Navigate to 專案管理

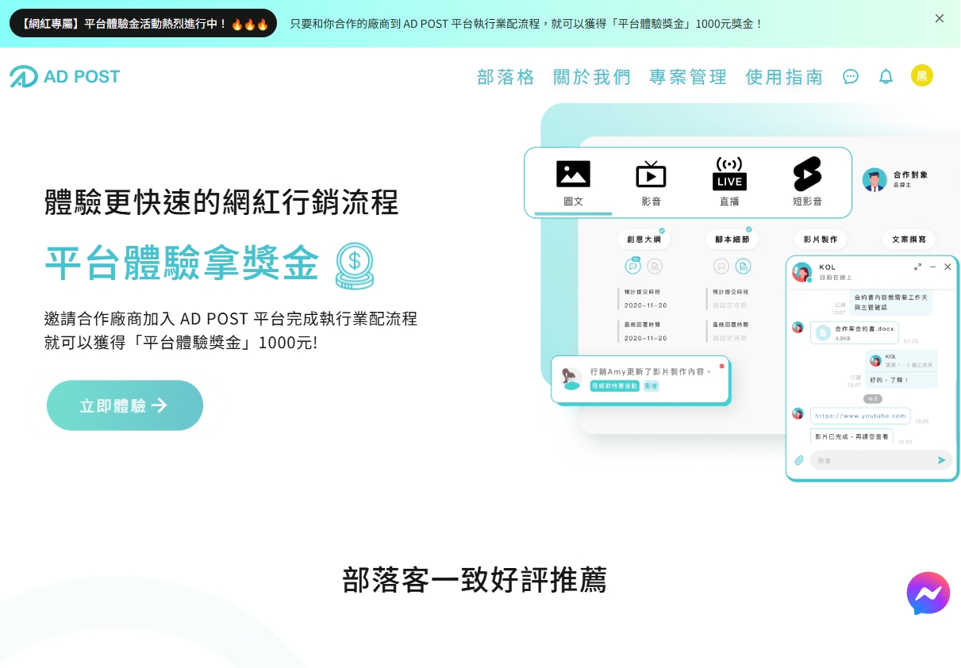(x=688, y=77)
